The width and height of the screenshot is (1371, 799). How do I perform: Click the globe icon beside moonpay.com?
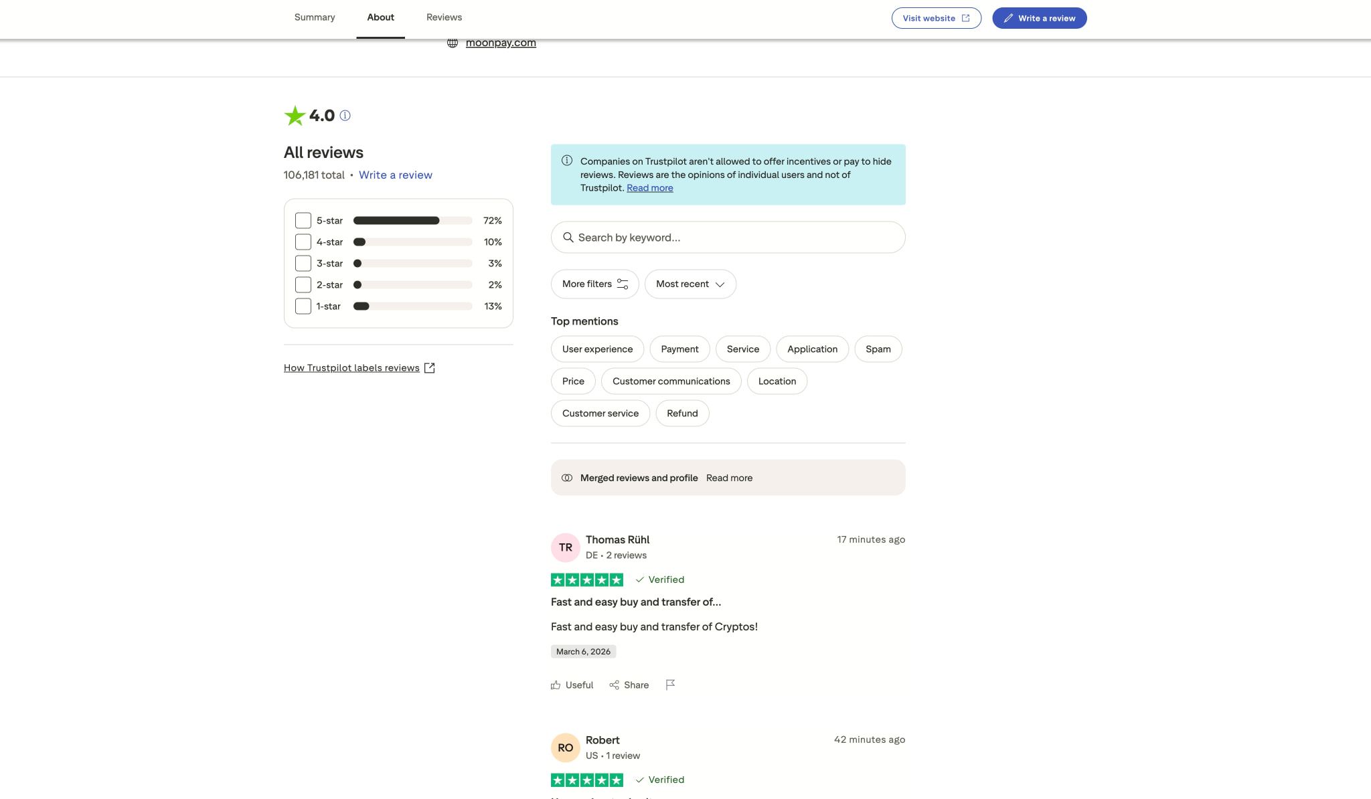coord(453,43)
